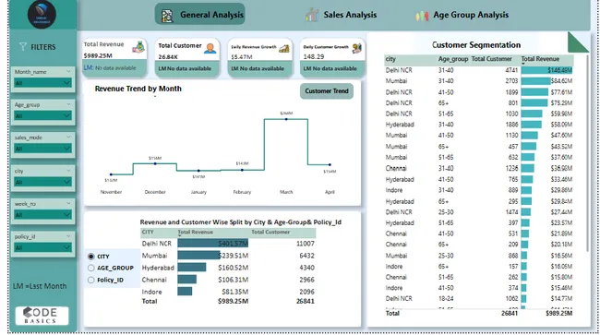Switch to Sales Analysis tab
Screen dimensions: 600x335
point(342,15)
